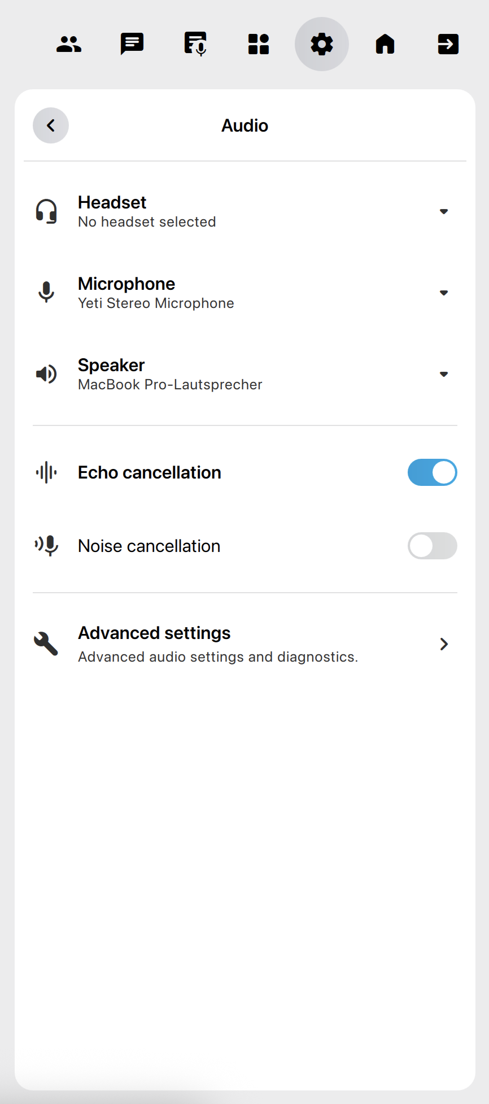489x1104 pixels.
Task: Expand the Speaker dropdown arrow
Action: tap(444, 374)
